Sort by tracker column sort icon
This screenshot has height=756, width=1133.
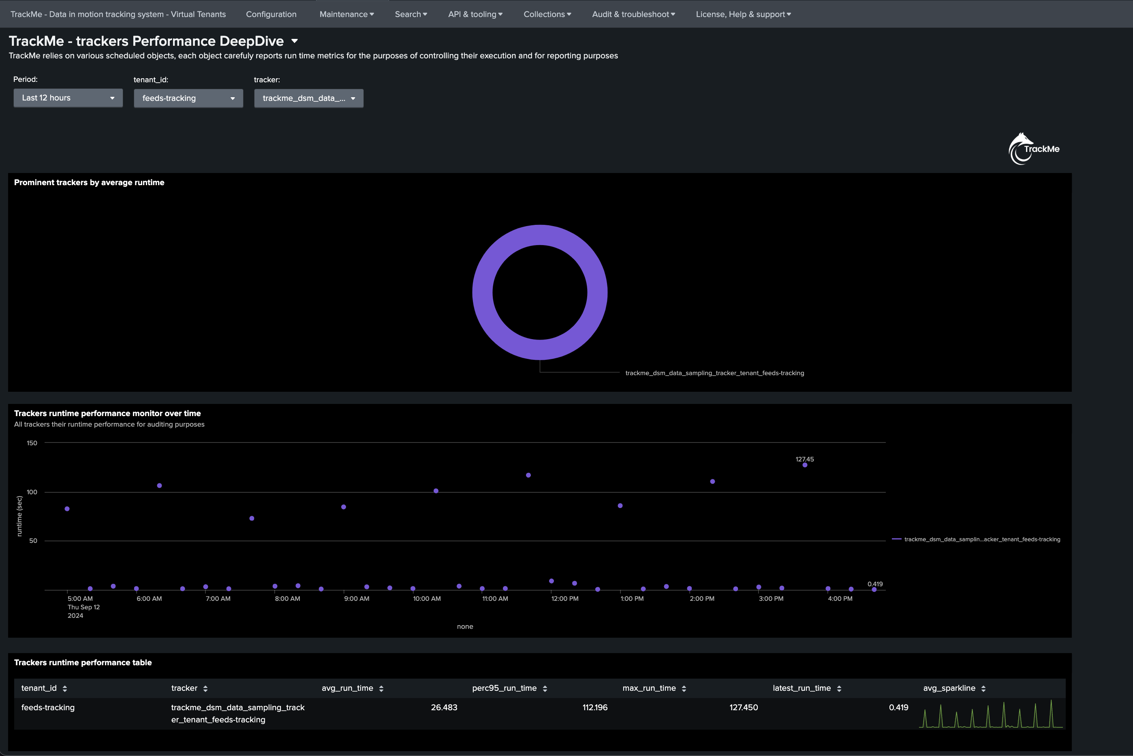coord(205,688)
